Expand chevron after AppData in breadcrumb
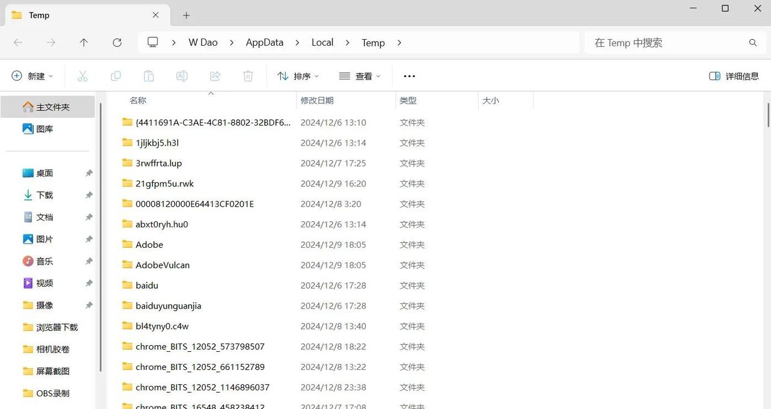 tap(297, 43)
